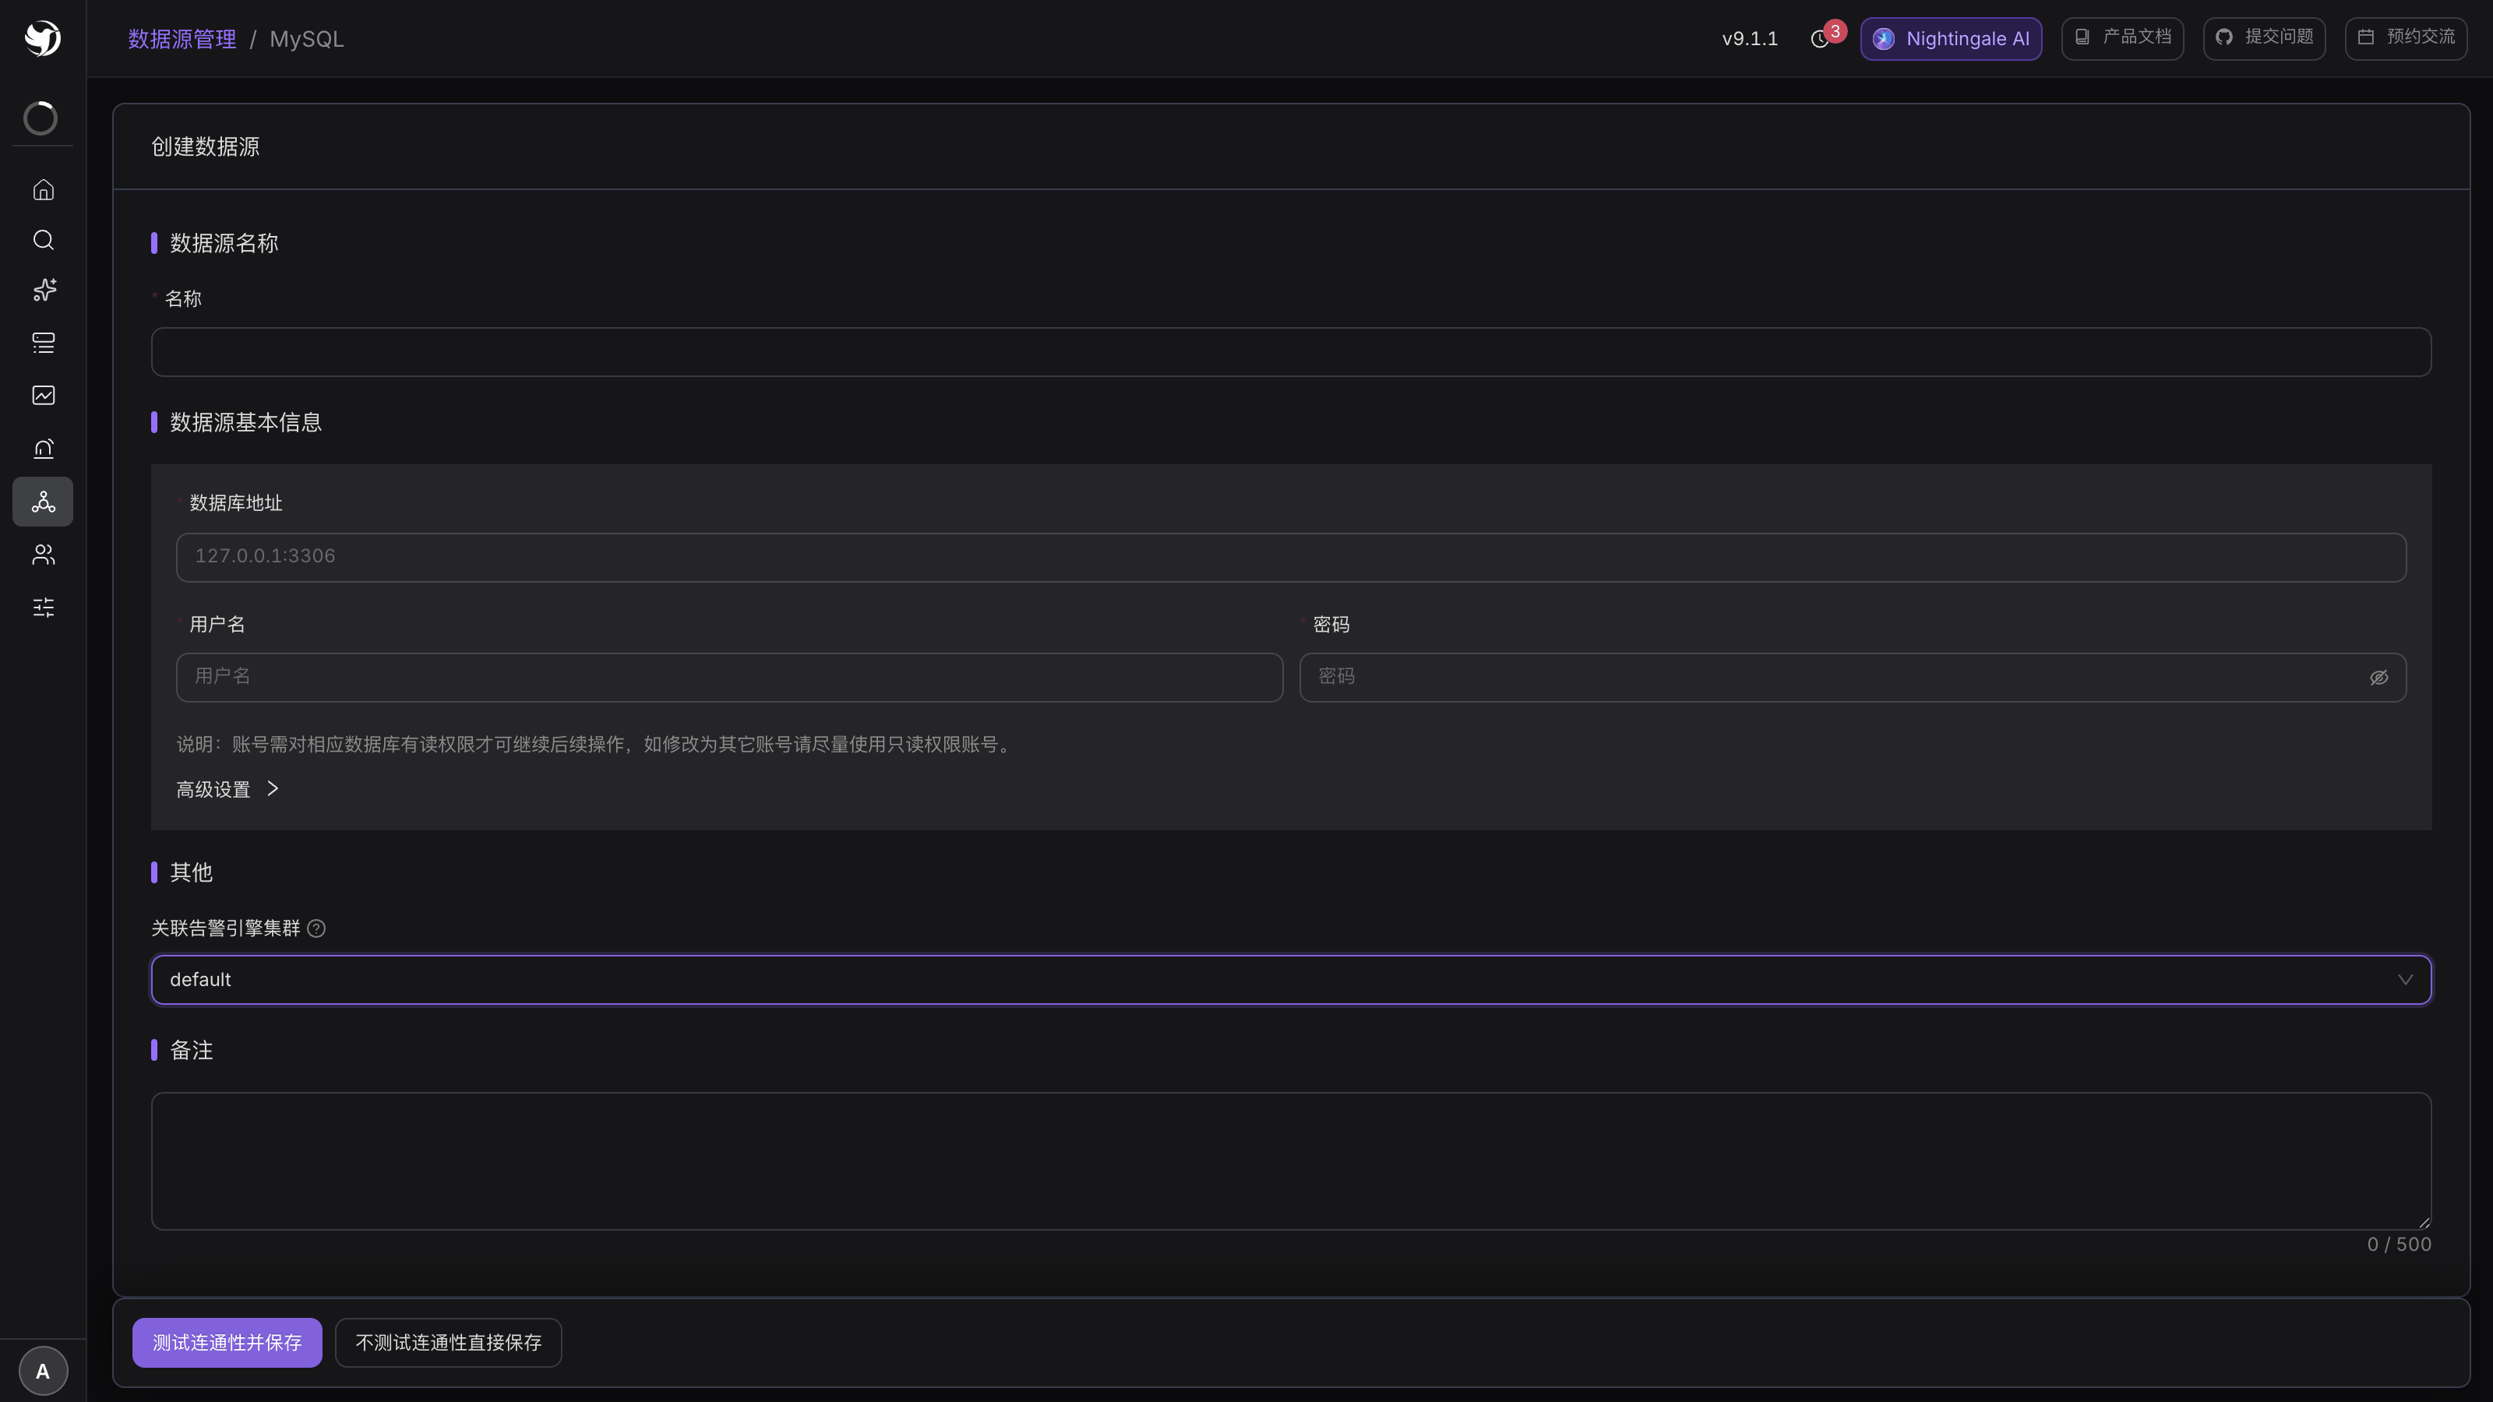Open the settings sliders icon in sidebar
The image size is (2493, 1402).
43,607
